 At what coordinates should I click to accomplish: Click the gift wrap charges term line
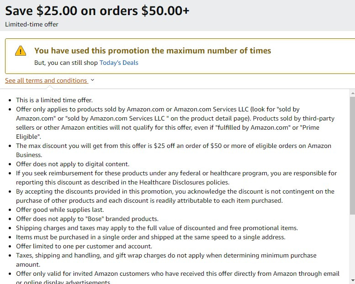pos(166,260)
